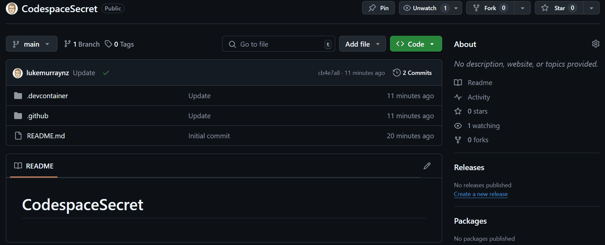605x245 pixels.
Task: Open the README.md file
Action: pos(46,136)
